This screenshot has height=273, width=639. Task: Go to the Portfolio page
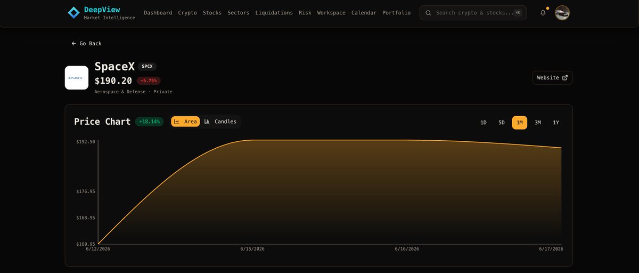(397, 13)
